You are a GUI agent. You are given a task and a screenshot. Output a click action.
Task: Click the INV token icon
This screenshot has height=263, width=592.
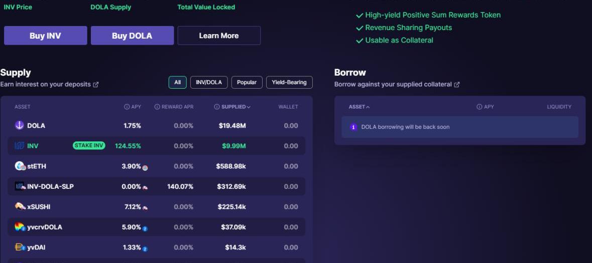(20, 146)
